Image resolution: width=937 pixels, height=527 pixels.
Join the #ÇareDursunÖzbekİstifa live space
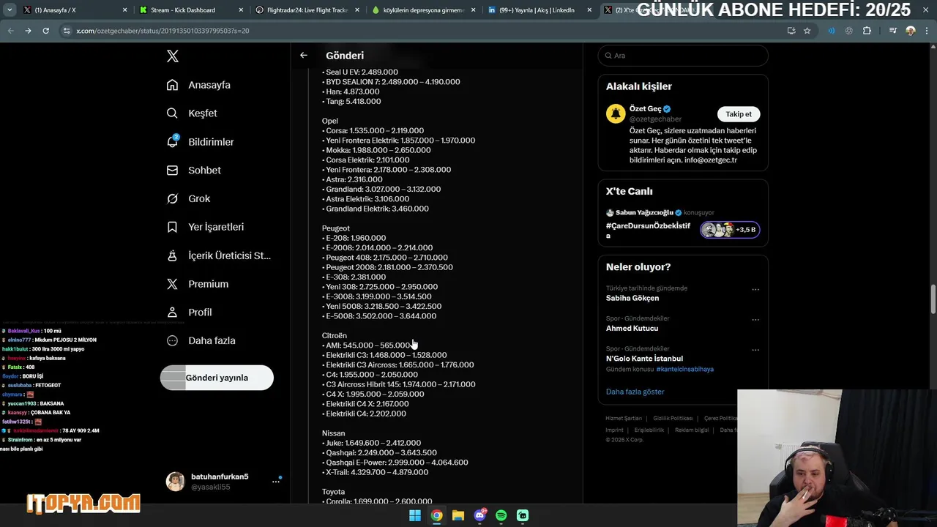648,231
